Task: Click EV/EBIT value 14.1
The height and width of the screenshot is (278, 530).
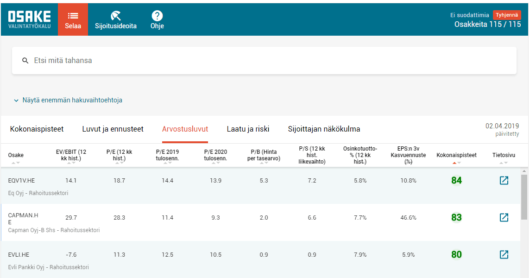Action: point(71,181)
